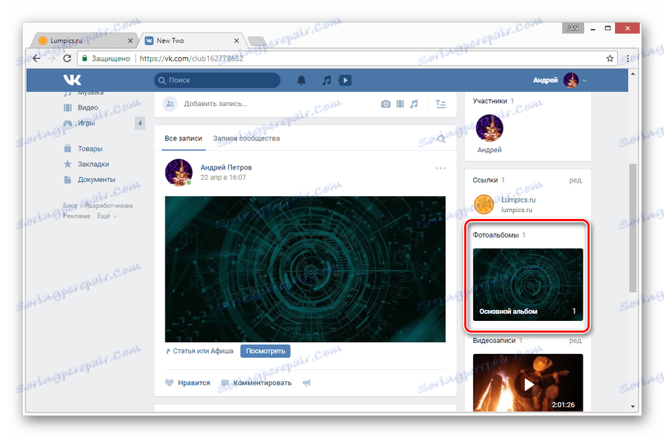Go back with browser arrow
Screen dimensions: 664x438
[37, 59]
